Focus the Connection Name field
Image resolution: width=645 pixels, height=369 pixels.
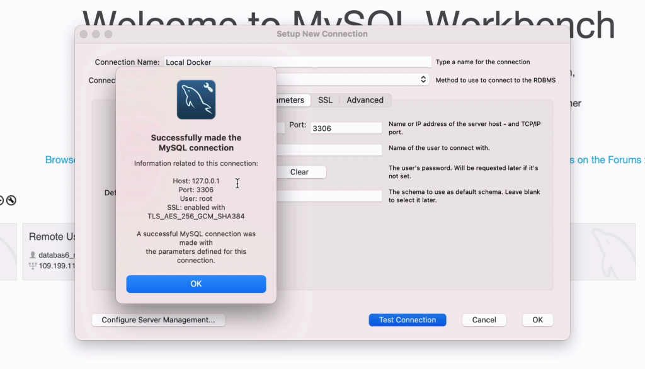297,62
